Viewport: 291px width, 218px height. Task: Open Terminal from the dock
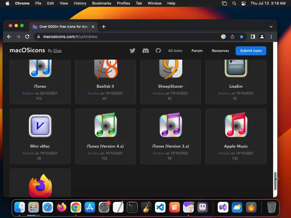pos(132,207)
